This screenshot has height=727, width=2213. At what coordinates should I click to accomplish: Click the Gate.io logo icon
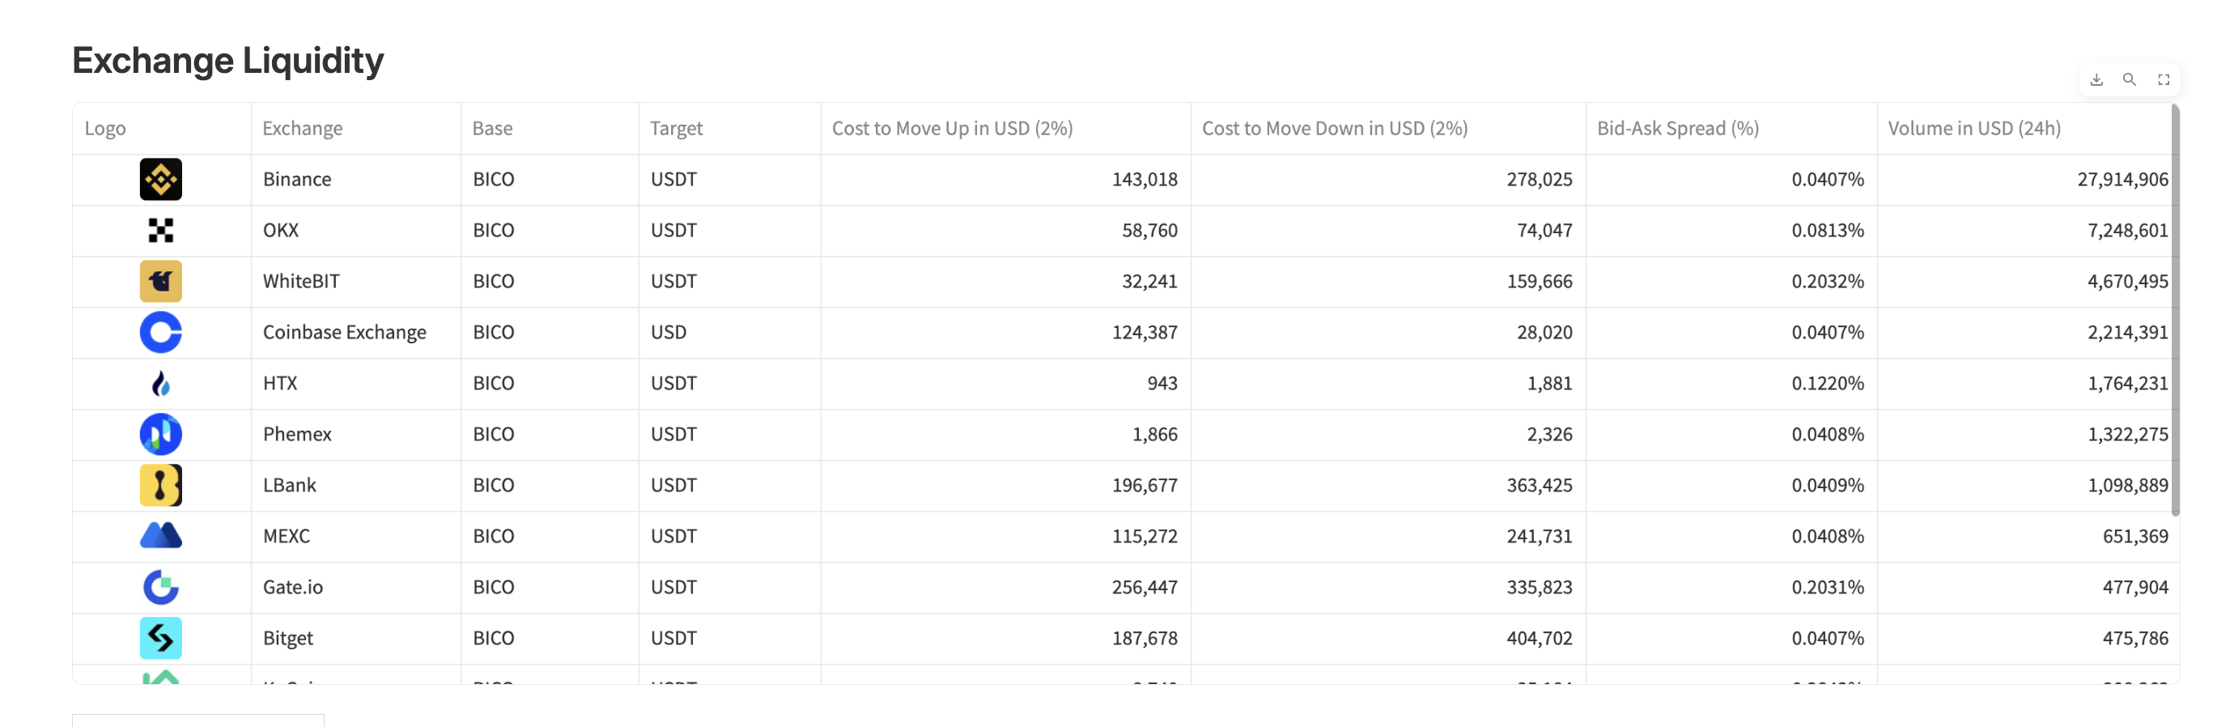click(160, 587)
